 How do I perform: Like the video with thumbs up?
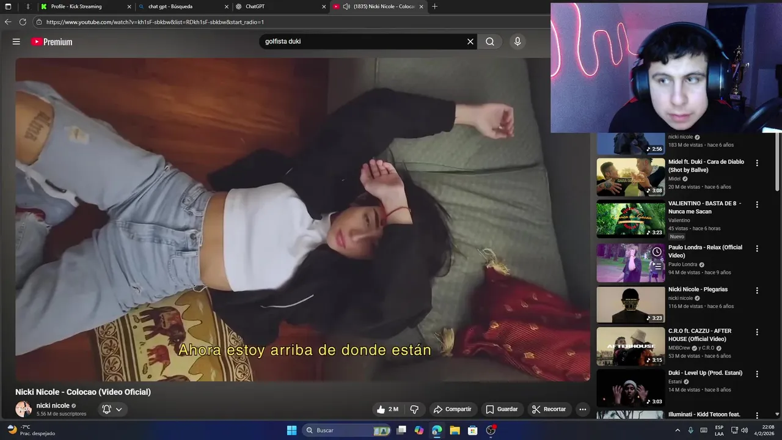[387, 409]
